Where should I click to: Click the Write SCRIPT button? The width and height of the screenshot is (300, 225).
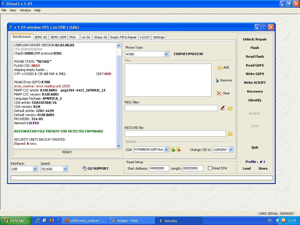tap(255, 83)
